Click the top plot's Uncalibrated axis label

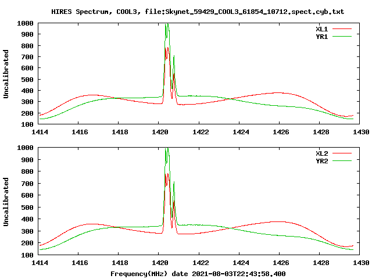coord(6,74)
